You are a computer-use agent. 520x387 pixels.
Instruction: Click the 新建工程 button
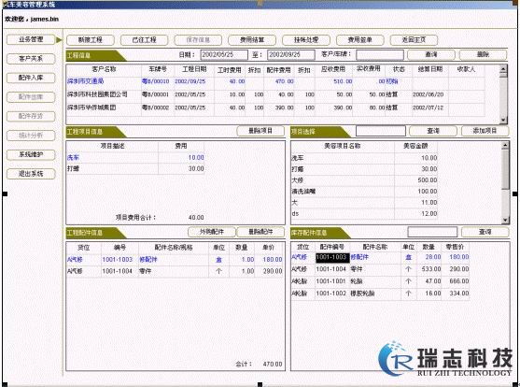click(x=91, y=40)
